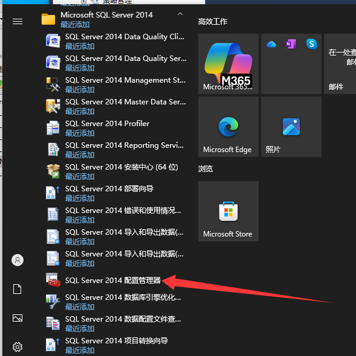The width and height of the screenshot is (356, 356).
Task: Open the Microsoft 365 tile
Action: (x=228, y=64)
